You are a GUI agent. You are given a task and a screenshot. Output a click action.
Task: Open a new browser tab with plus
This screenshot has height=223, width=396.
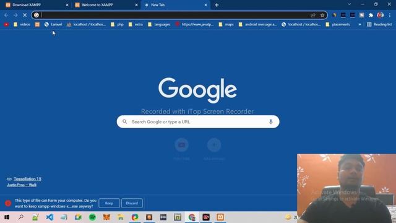[x=217, y=5]
